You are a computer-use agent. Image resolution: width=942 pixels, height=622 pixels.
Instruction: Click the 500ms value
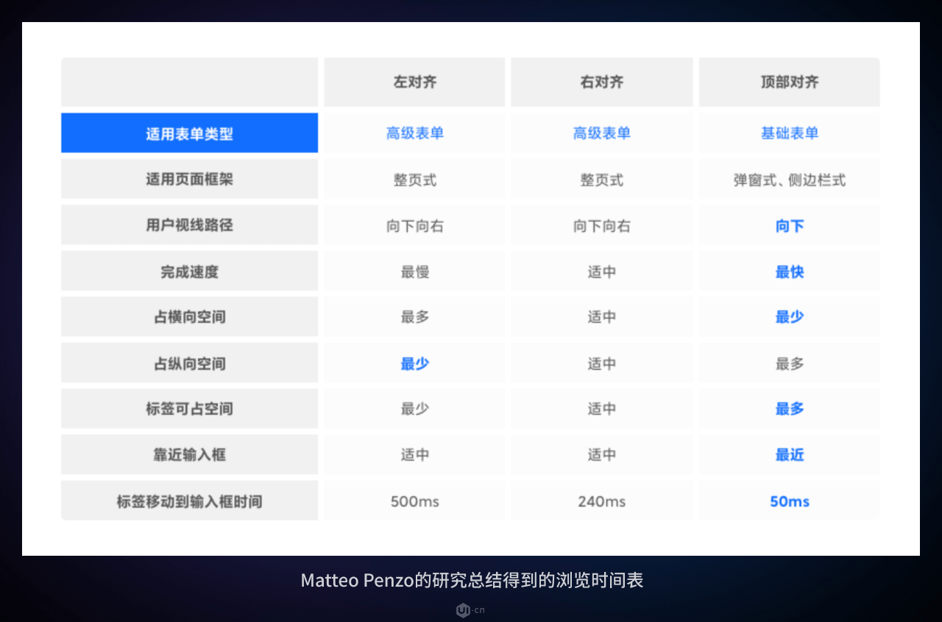click(x=415, y=501)
